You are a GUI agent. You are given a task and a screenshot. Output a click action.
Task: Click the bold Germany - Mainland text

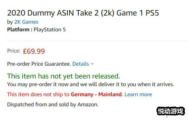pyautogui.click(x=96, y=94)
